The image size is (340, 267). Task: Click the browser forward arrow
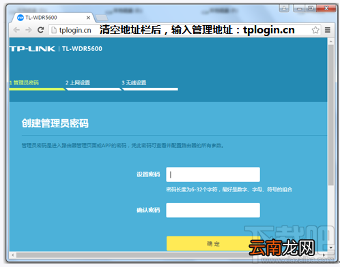click(29, 30)
